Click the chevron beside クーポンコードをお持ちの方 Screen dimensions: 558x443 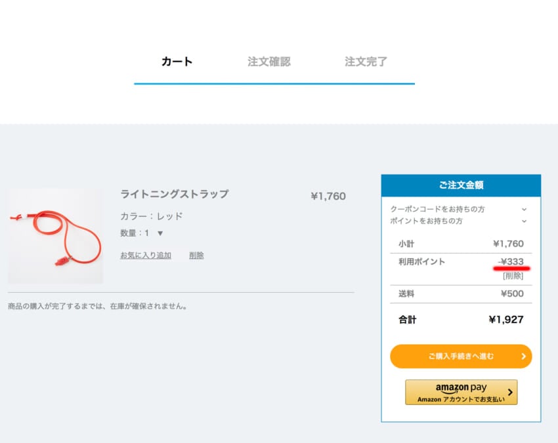pos(524,209)
